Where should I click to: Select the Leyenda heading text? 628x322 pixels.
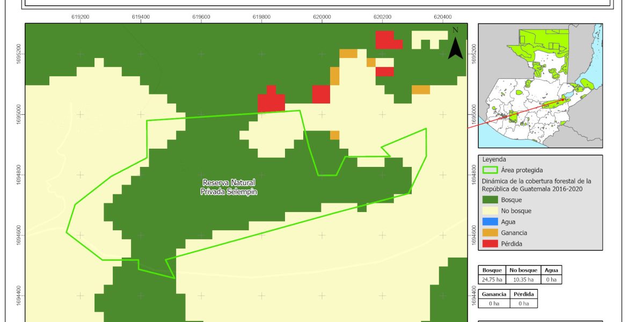point(494,159)
